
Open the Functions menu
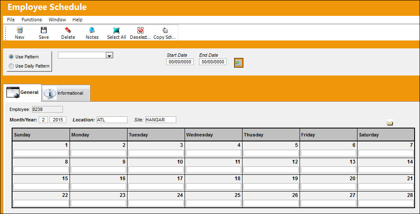[32, 20]
